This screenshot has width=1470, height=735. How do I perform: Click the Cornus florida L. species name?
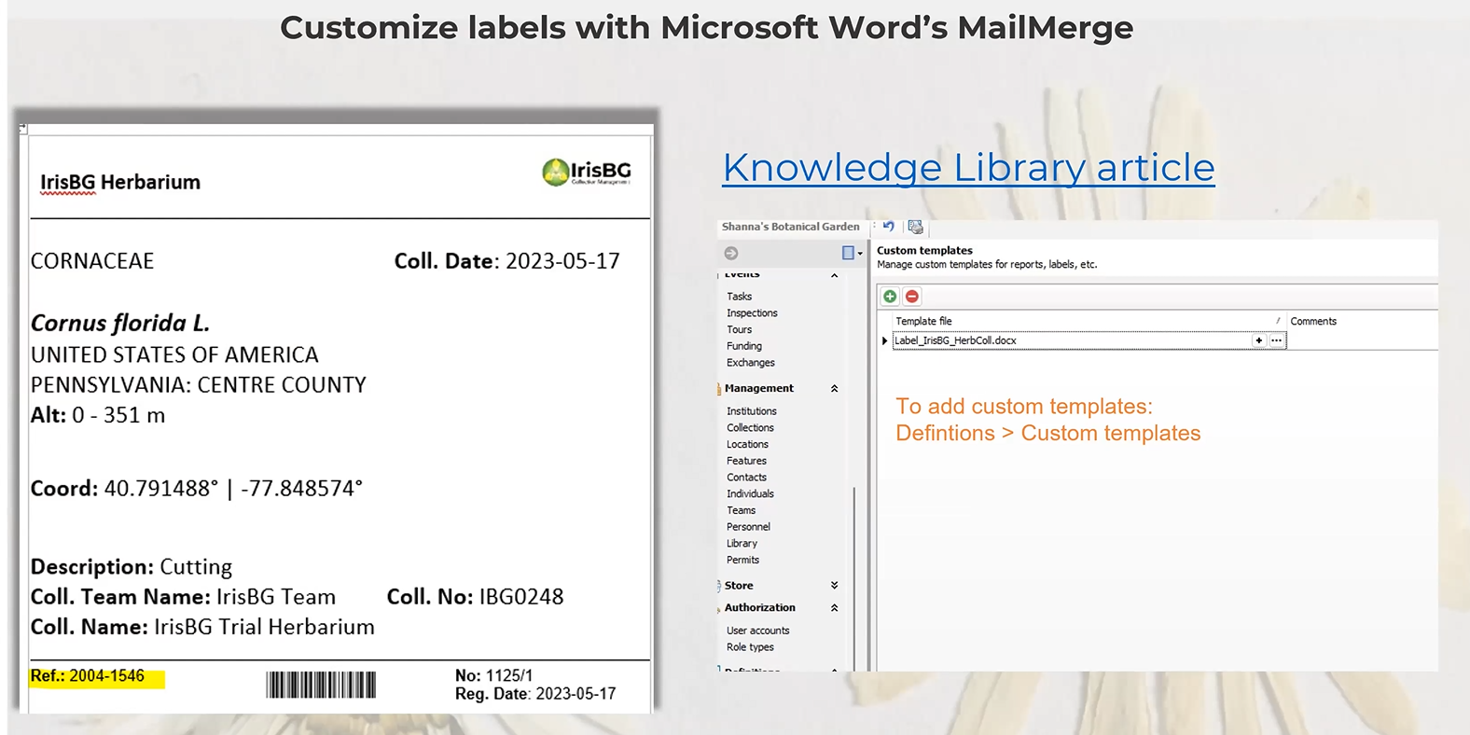pyautogui.click(x=120, y=323)
